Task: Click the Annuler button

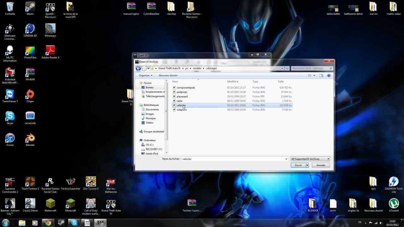Action: pos(321,165)
